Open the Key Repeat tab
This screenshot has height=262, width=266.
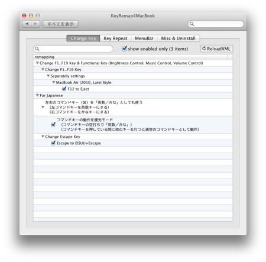pos(115,38)
